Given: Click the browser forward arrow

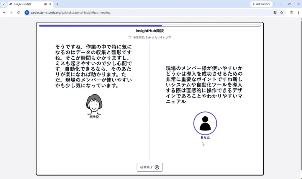Looking at the screenshot, I should pyautogui.click(x=11, y=12).
